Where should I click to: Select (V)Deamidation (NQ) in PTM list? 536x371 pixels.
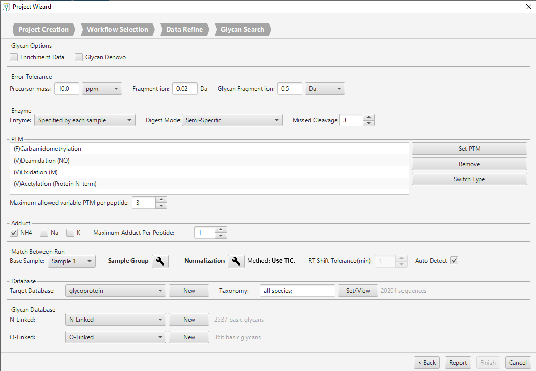click(209, 161)
